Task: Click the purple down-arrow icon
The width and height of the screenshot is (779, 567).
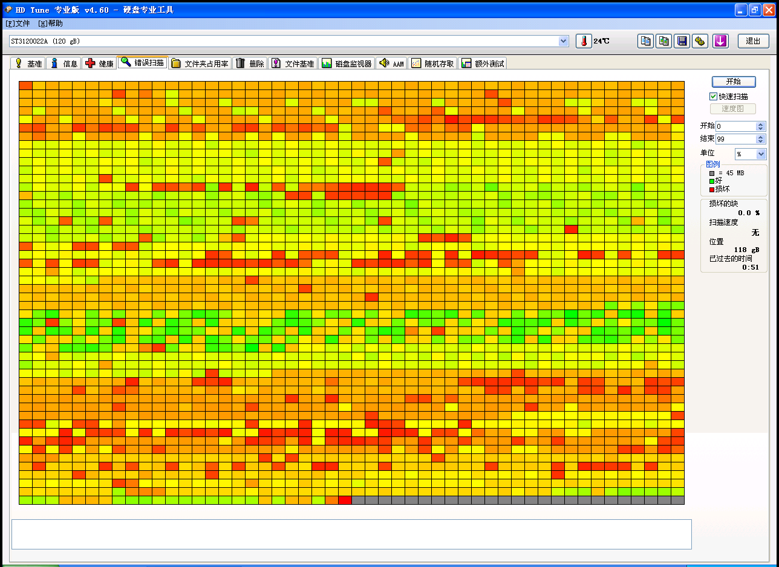Action: coord(720,41)
